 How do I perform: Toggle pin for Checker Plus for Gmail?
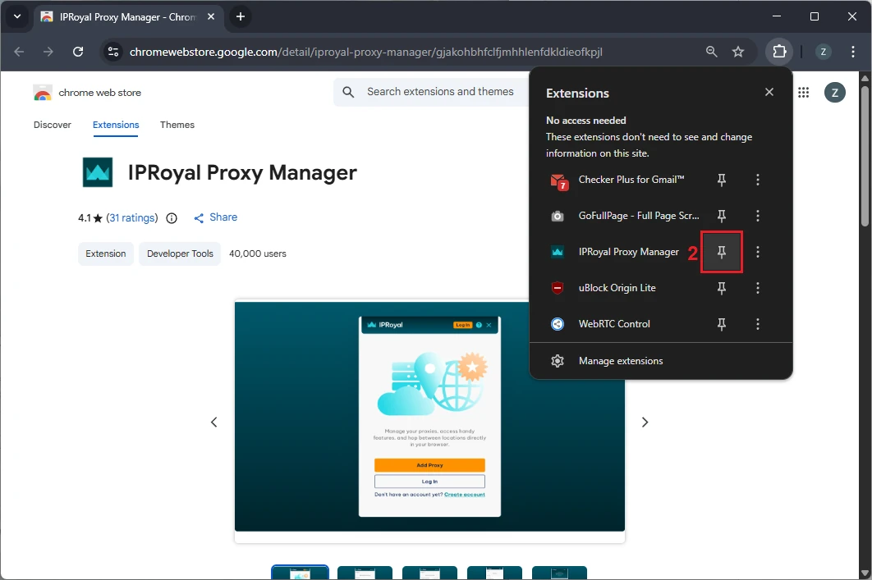click(722, 180)
